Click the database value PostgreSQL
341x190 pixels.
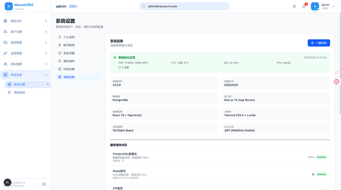pyautogui.click(x=120, y=100)
